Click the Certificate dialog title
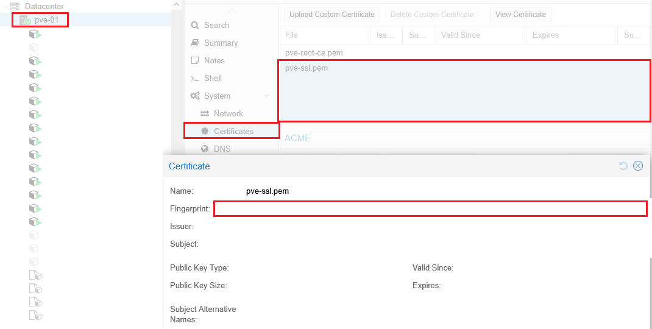Viewport: 652px width, 329px height. [x=189, y=166]
